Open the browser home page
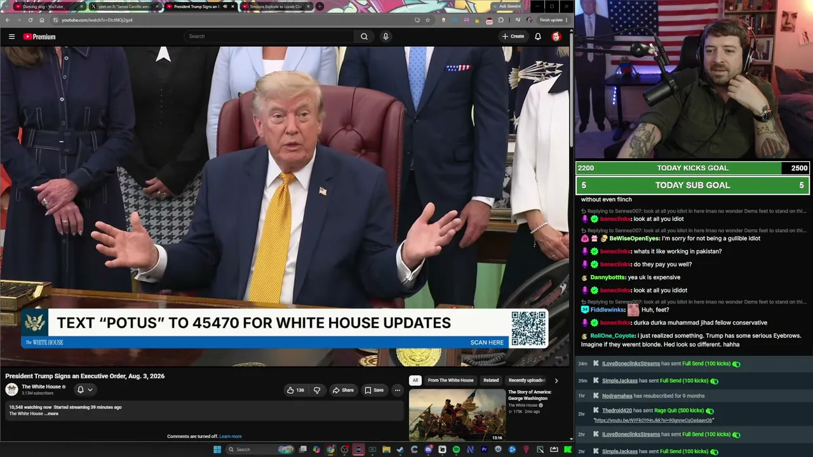The height and width of the screenshot is (457, 813). 41,20
